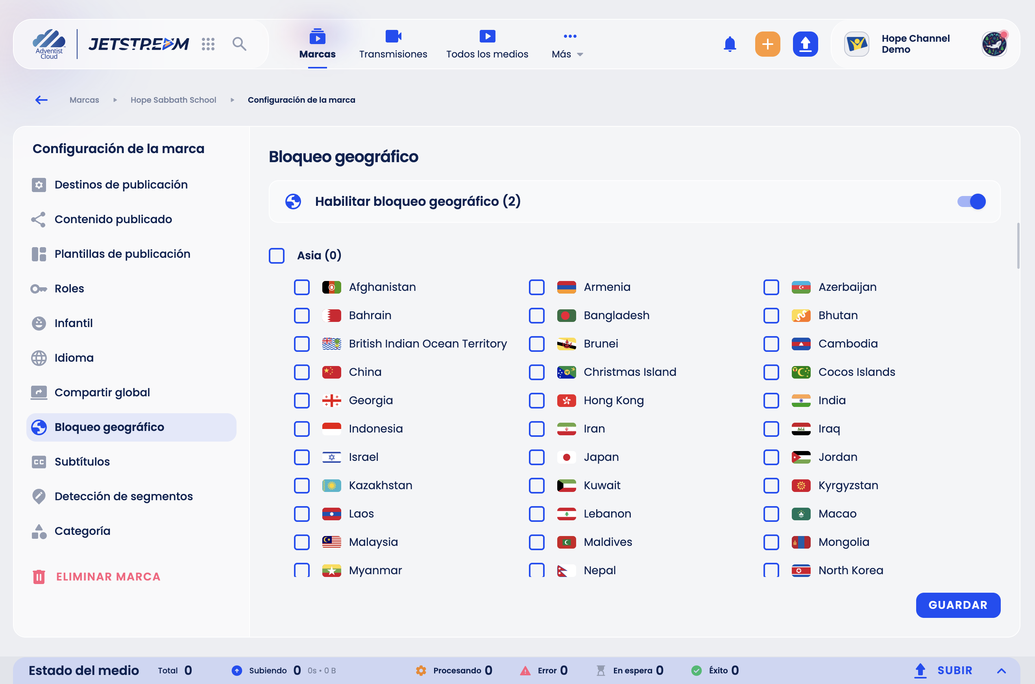The width and height of the screenshot is (1035, 684).
Task: Toggle Habilitar bloqueo geográfico switch
Action: [971, 202]
